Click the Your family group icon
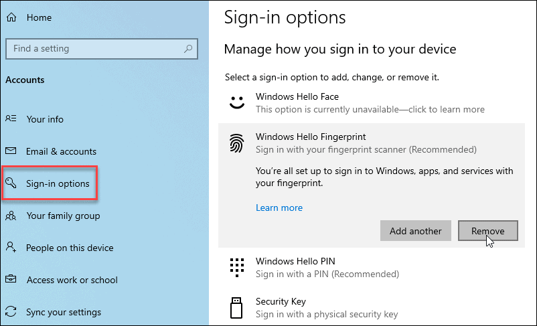Viewport: 537px width, 326px height. coord(11,216)
